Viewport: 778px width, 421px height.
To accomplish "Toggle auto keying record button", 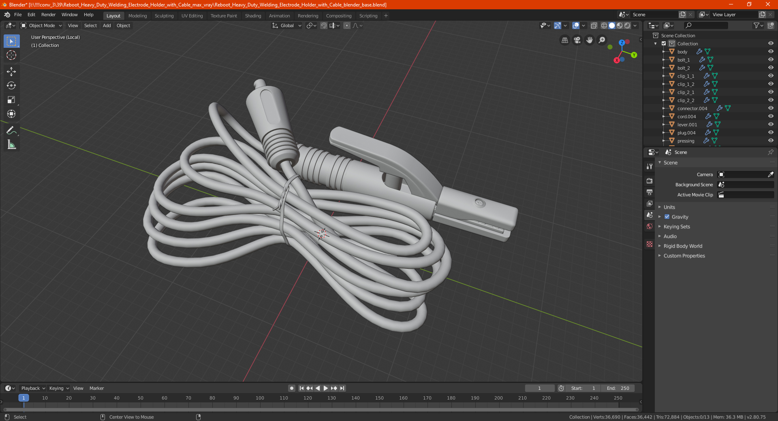I will tap(291, 388).
